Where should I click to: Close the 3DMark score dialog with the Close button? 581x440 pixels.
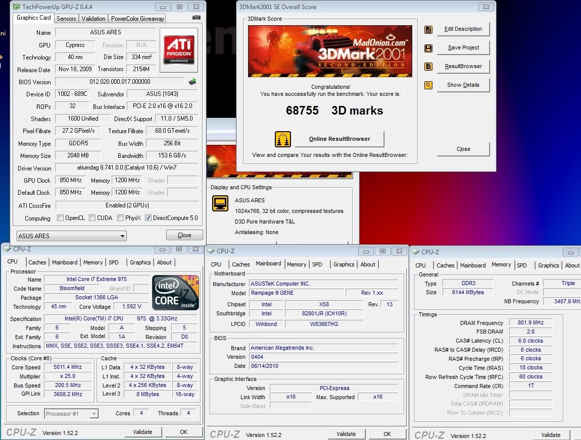(463, 149)
